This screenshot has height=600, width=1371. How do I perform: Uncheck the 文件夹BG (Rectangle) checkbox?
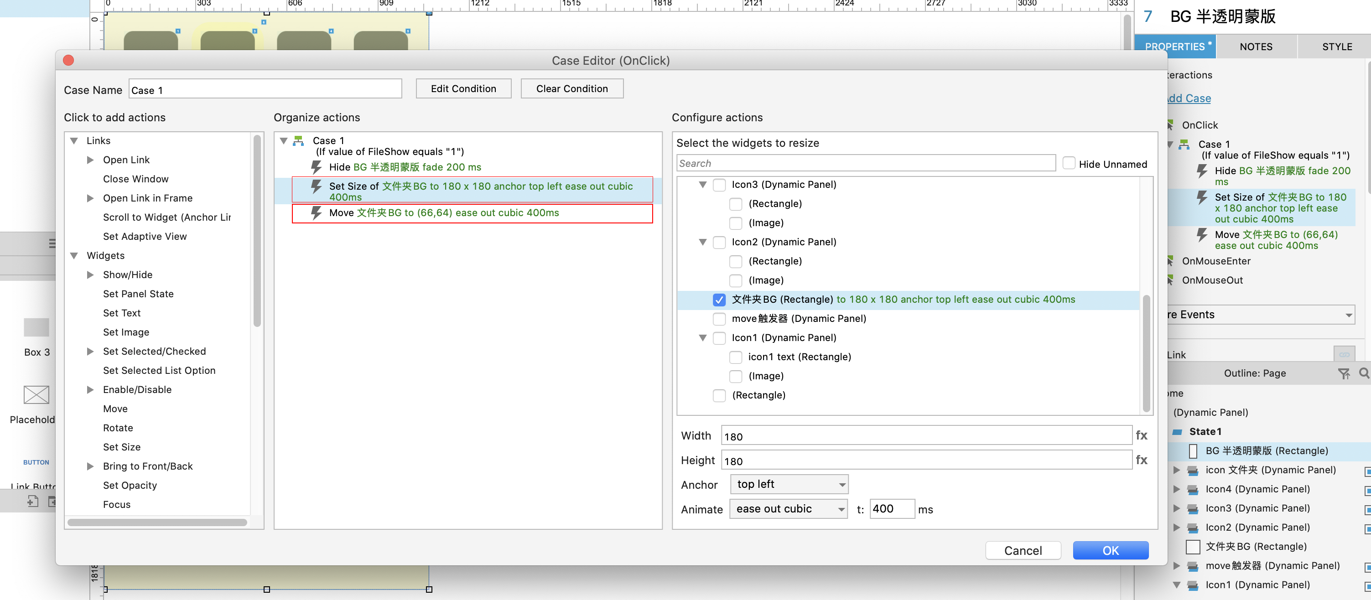click(718, 300)
